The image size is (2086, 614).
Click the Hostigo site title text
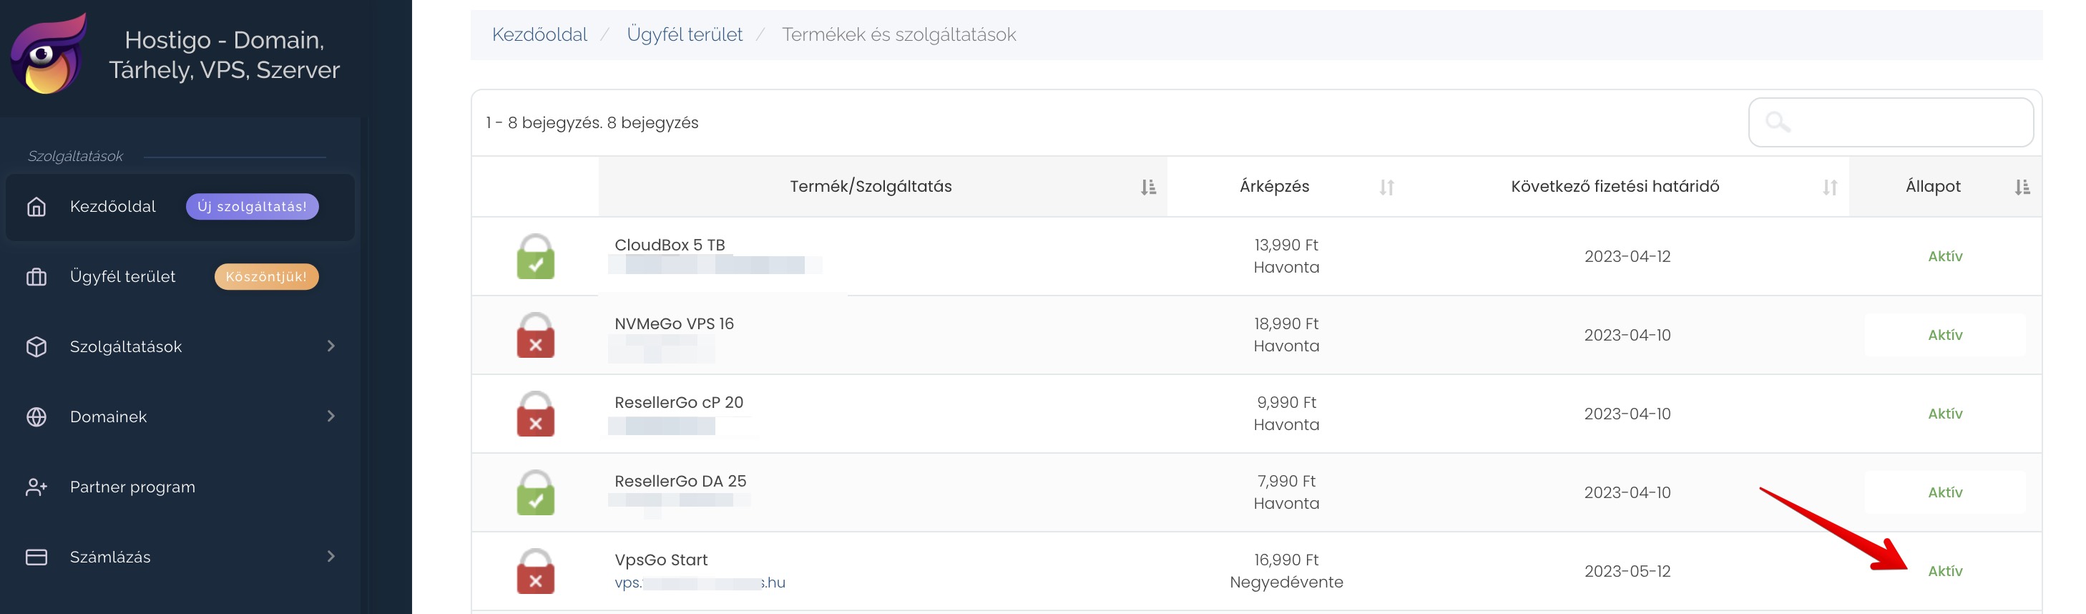coord(225,54)
